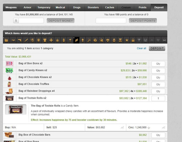The width and height of the screenshot is (182, 142).
Task: Open the Points tab
Action: tap(142, 7)
